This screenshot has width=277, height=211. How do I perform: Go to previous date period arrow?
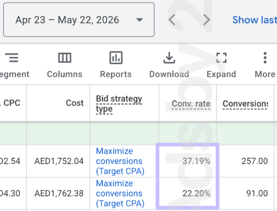172,20
